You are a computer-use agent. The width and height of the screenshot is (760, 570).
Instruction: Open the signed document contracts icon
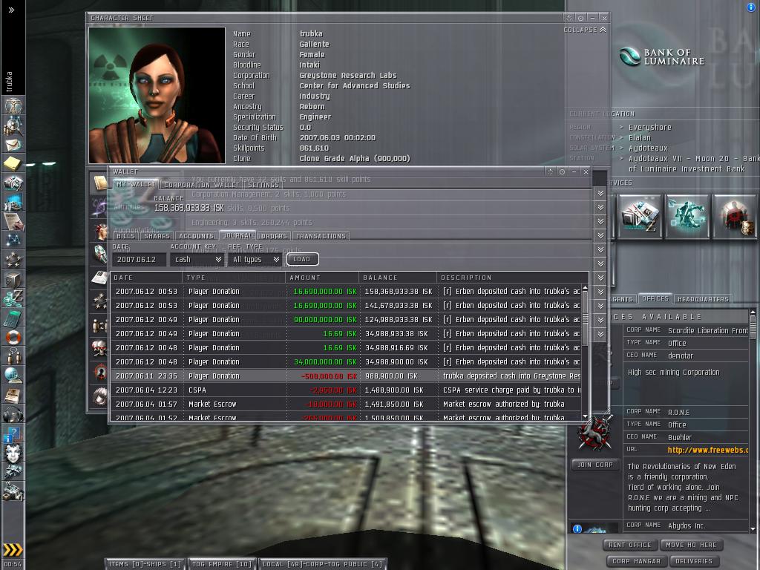tap(13, 221)
